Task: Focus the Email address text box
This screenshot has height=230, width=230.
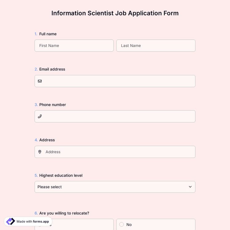Action: 118,81
